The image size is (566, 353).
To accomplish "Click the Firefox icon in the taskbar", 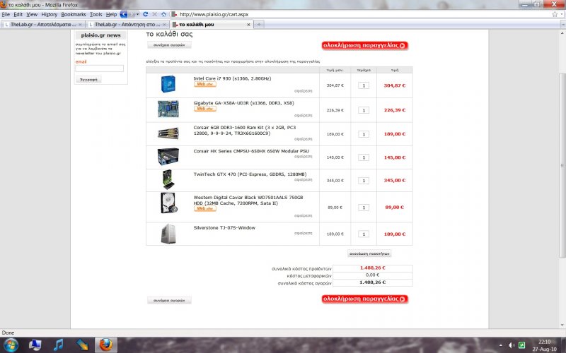I will [105, 345].
